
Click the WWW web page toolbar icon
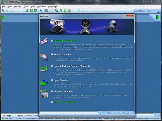[x=70, y=10]
